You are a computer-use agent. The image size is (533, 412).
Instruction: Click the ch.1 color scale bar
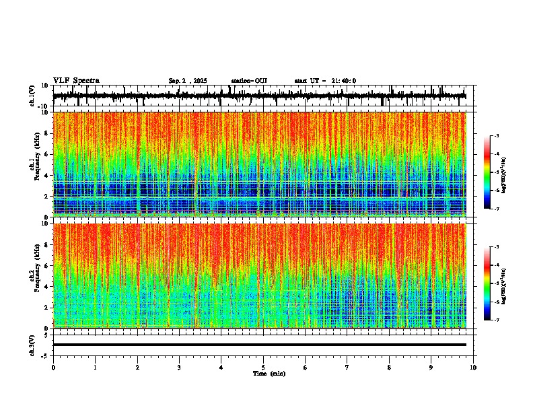pos(487,172)
